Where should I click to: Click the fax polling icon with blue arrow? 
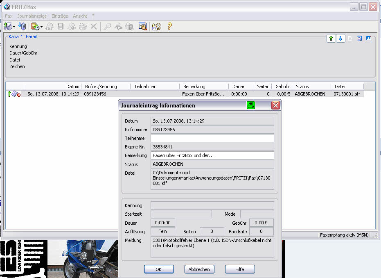pyautogui.click(x=22, y=26)
